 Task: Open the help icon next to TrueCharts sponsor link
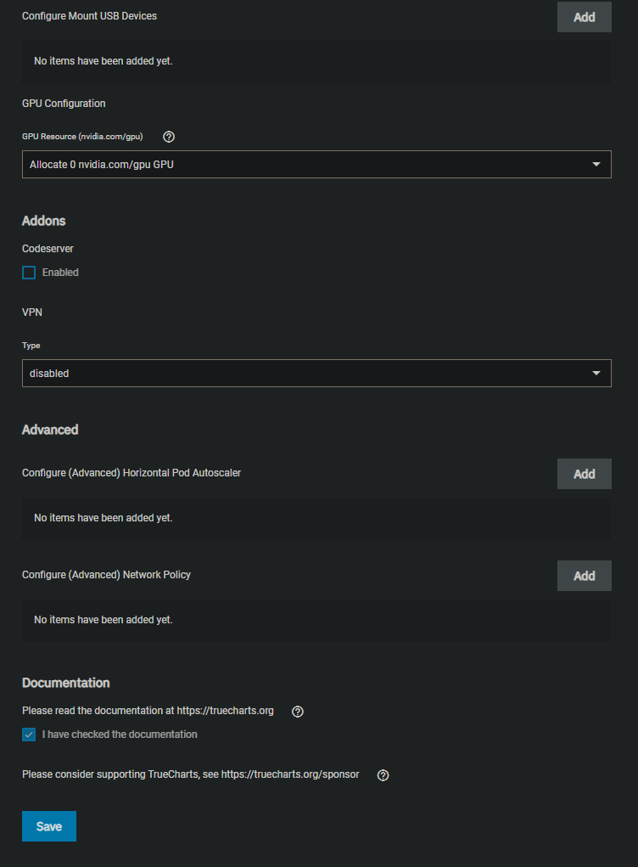383,774
